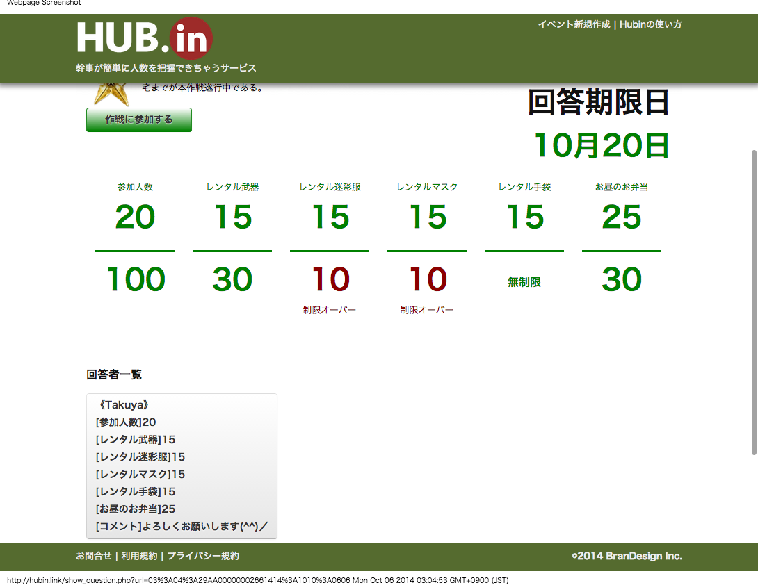The image size is (758, 585).
Task: Open the プライバシー規約 footer link
Action: (x=203, y=556)
